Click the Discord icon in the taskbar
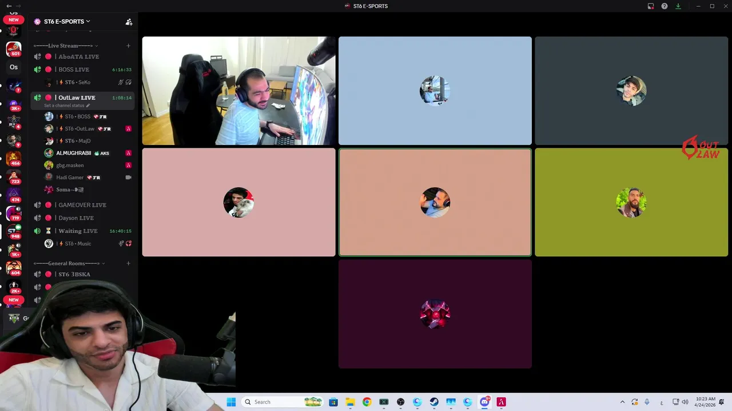 (x=484, y=402)
